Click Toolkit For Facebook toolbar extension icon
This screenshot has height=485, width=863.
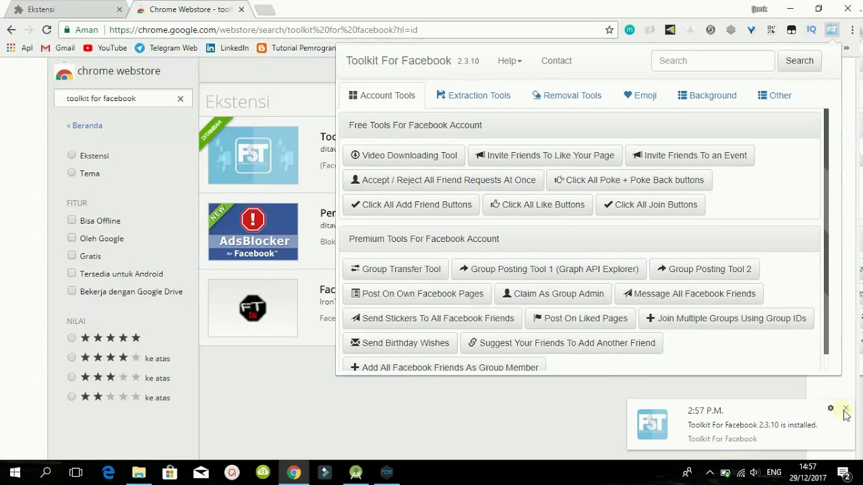(x=832, y=30)
